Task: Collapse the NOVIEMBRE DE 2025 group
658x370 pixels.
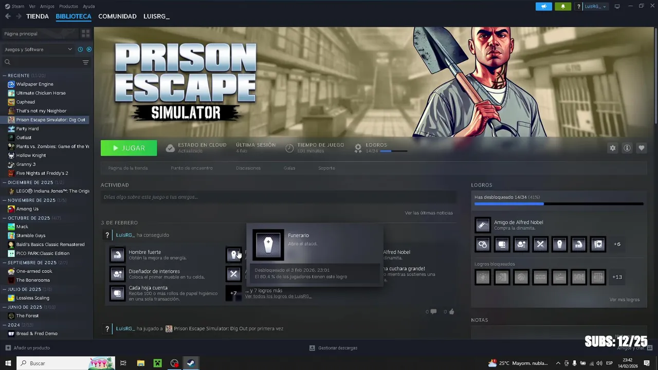Action: pos(5,200)
